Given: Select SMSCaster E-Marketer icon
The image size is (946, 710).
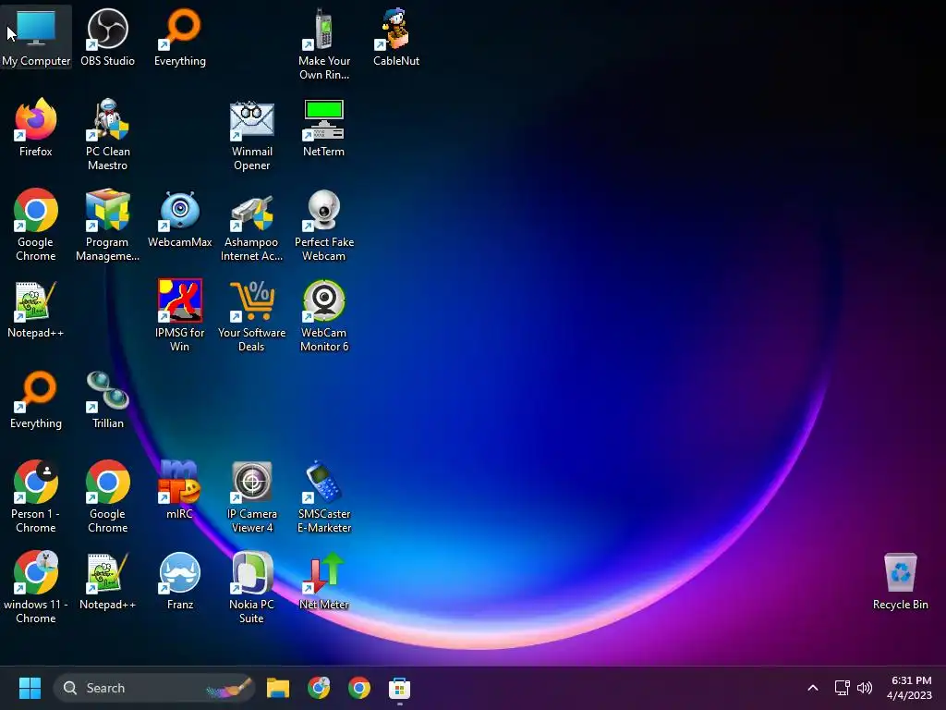Looking at the screenshot, I should (x=324, y=496).
